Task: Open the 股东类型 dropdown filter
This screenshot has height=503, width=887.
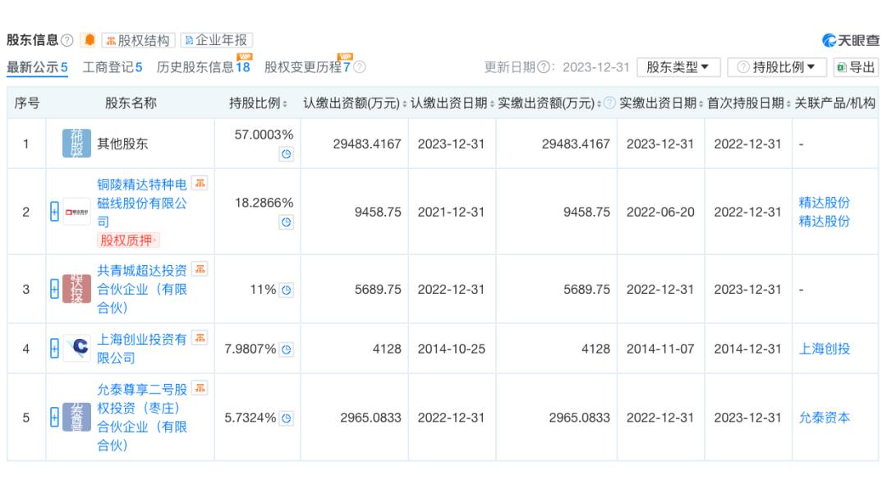Action: [x=678, y=67]
